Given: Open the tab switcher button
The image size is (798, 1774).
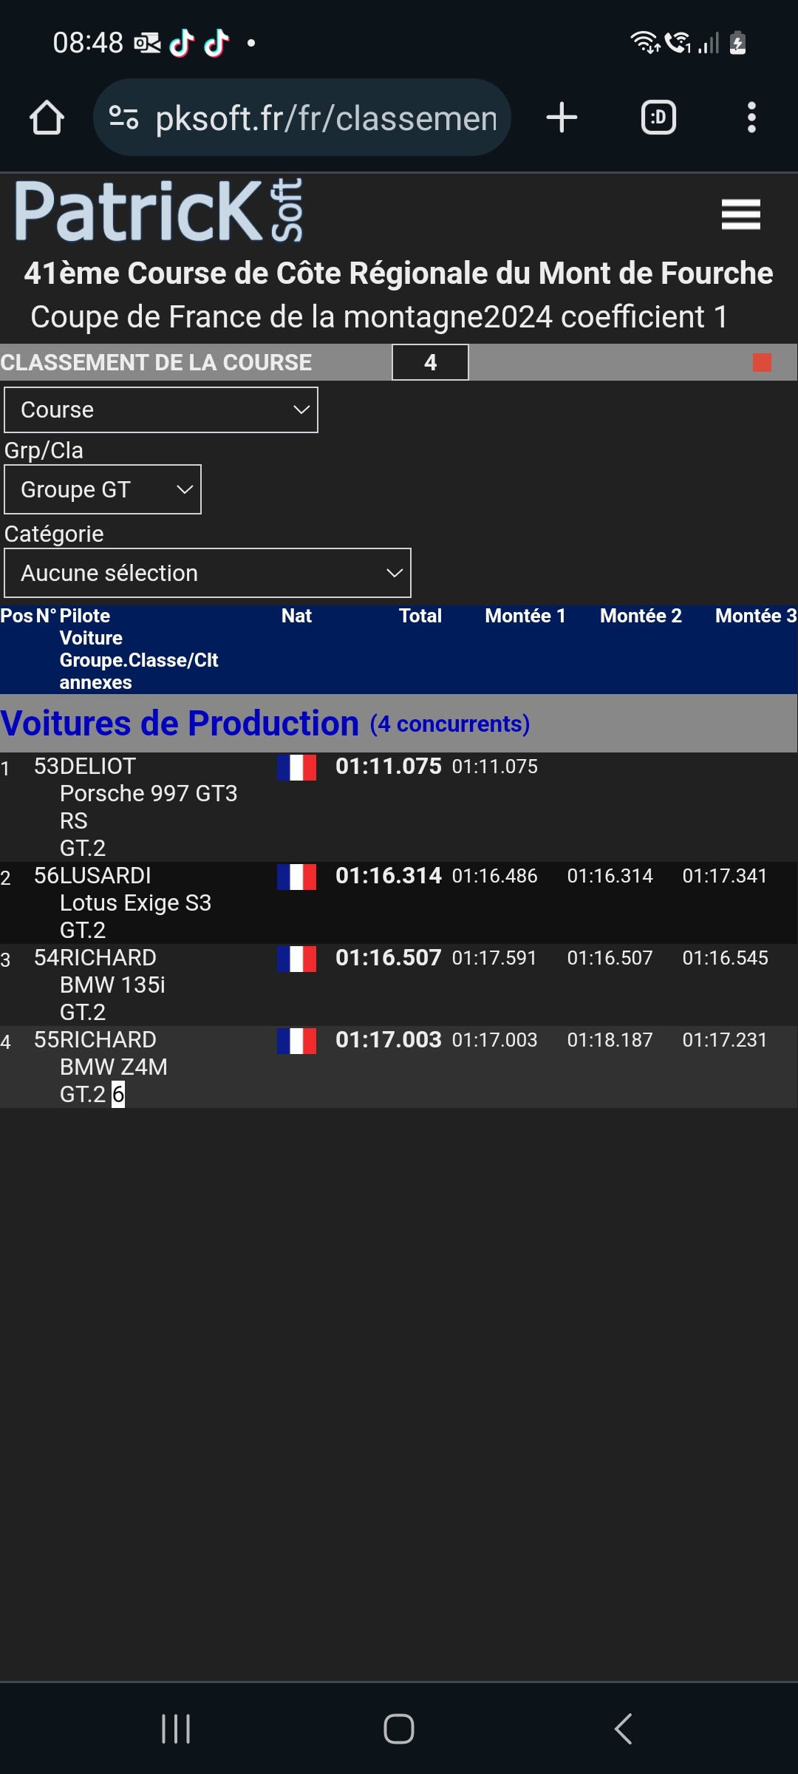Looking at the screenshot, I should coord(658,118).
